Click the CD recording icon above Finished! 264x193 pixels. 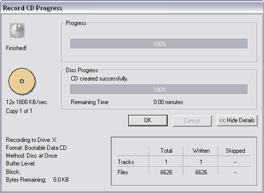pyautogui.click(x=17, y=30)
